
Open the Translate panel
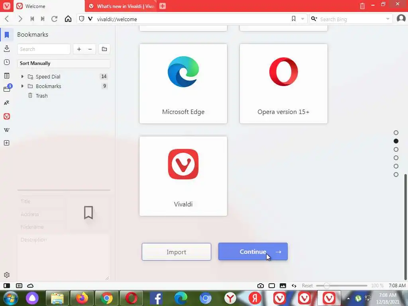click(x=7, y=103)
